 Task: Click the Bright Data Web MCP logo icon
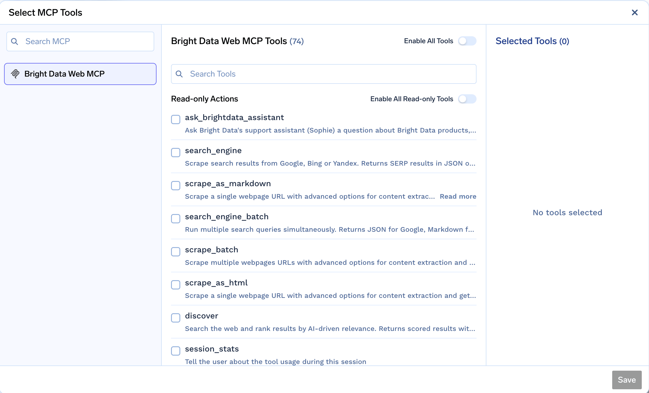[x=15, y=74]
